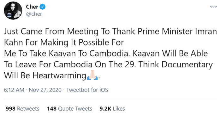The image size is (221, 115).
Task: View the 998 Retweets list
Action: click(22, 109)
